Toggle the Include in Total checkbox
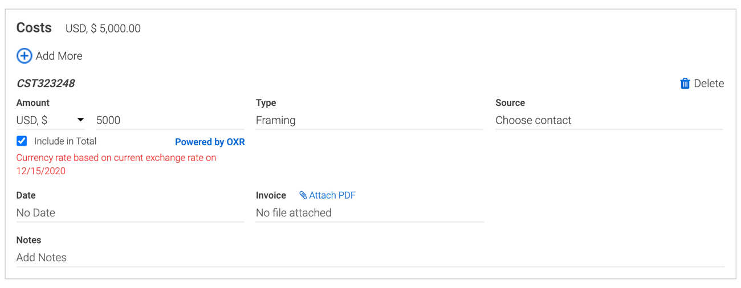The image size is (741, 288). point(22,141)
